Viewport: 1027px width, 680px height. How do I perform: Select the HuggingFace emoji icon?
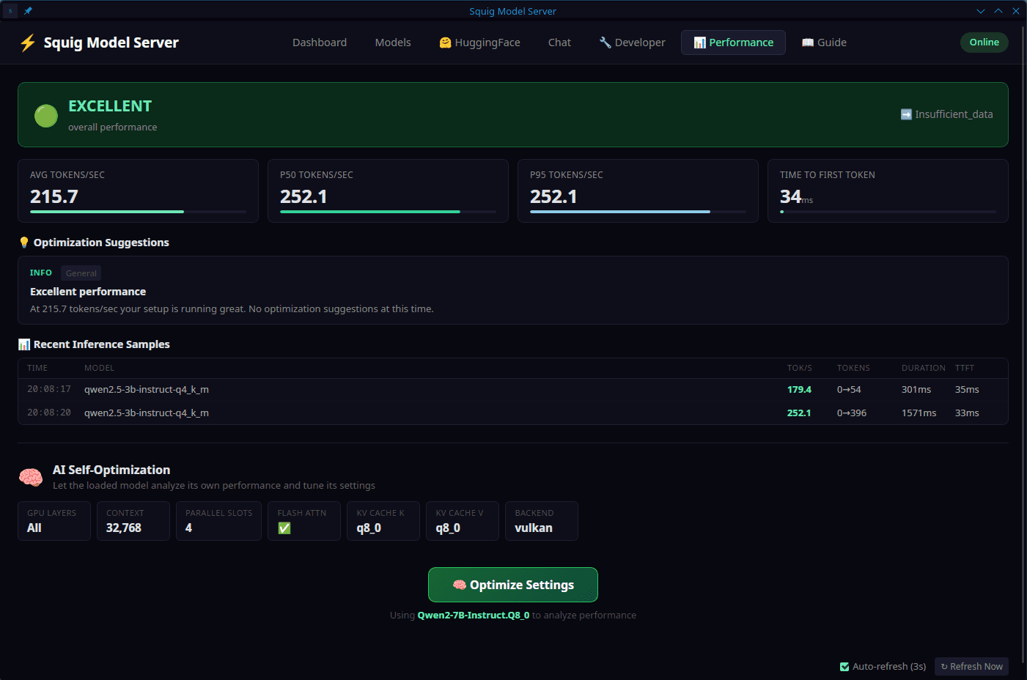tap(445, 42)
